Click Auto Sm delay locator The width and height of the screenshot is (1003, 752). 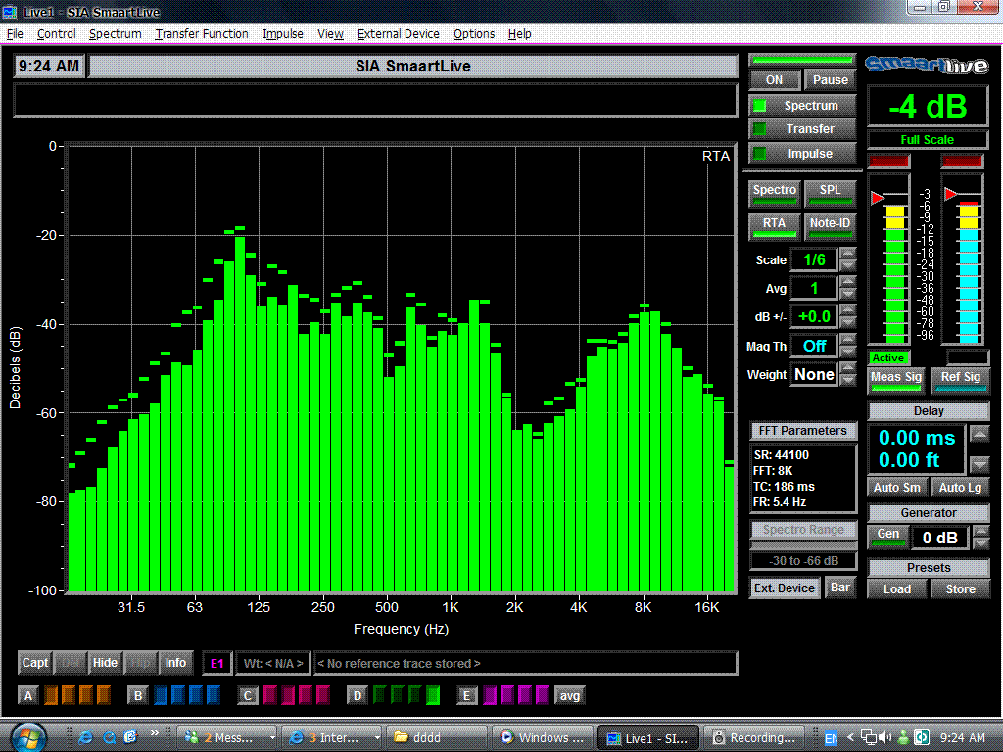[897, 488]
